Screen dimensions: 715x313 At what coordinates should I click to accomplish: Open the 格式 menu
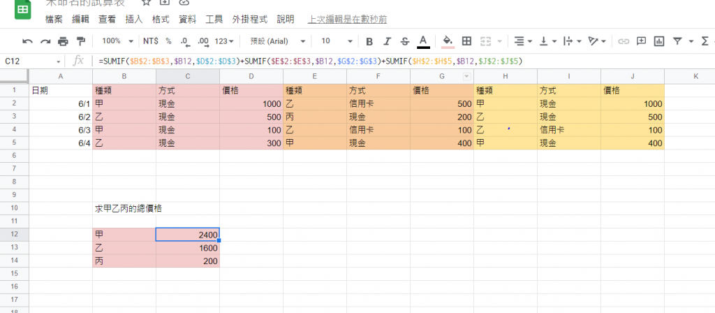coord(161,20)
